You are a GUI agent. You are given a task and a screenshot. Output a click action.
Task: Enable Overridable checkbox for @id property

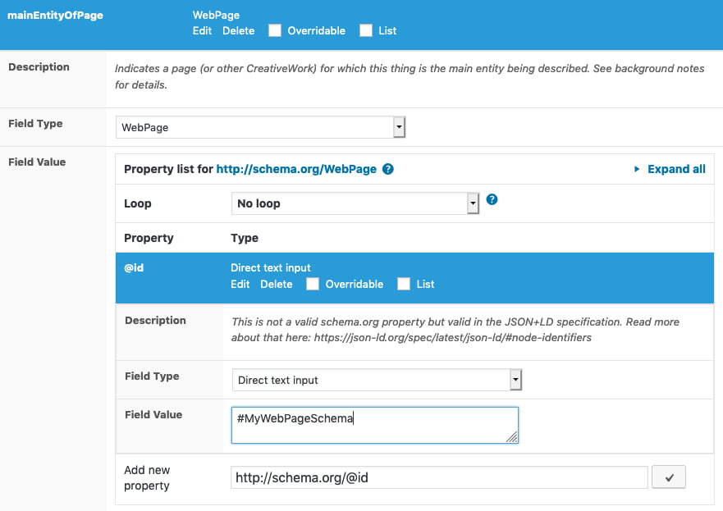click(x=313, y=284)
